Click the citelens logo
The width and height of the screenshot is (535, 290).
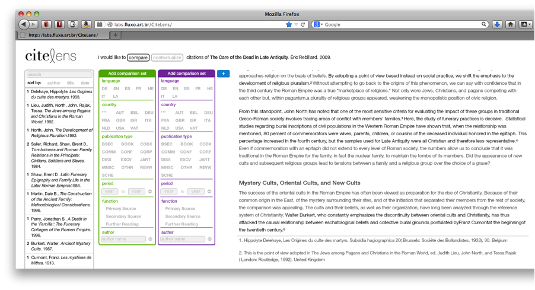click(x=51, y=56)
